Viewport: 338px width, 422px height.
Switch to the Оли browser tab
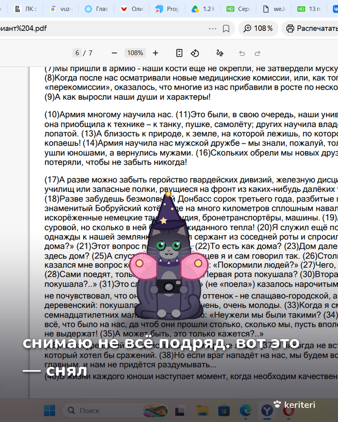click(x=132, y=9)
